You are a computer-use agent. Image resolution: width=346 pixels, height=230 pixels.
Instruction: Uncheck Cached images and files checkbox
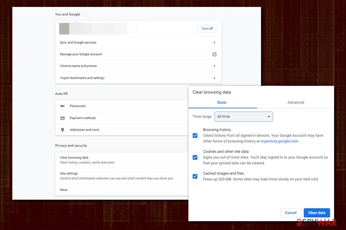tap(195, 176)
